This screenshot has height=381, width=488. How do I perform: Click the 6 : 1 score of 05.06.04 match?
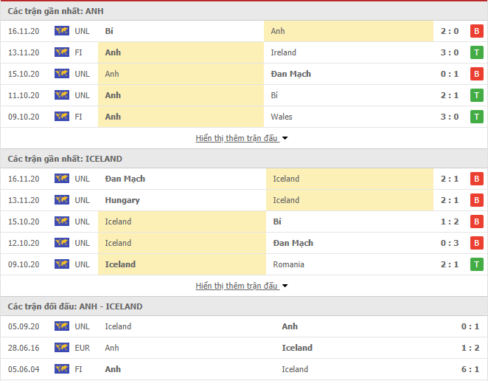pyautogui.click(x=470, y=369)
